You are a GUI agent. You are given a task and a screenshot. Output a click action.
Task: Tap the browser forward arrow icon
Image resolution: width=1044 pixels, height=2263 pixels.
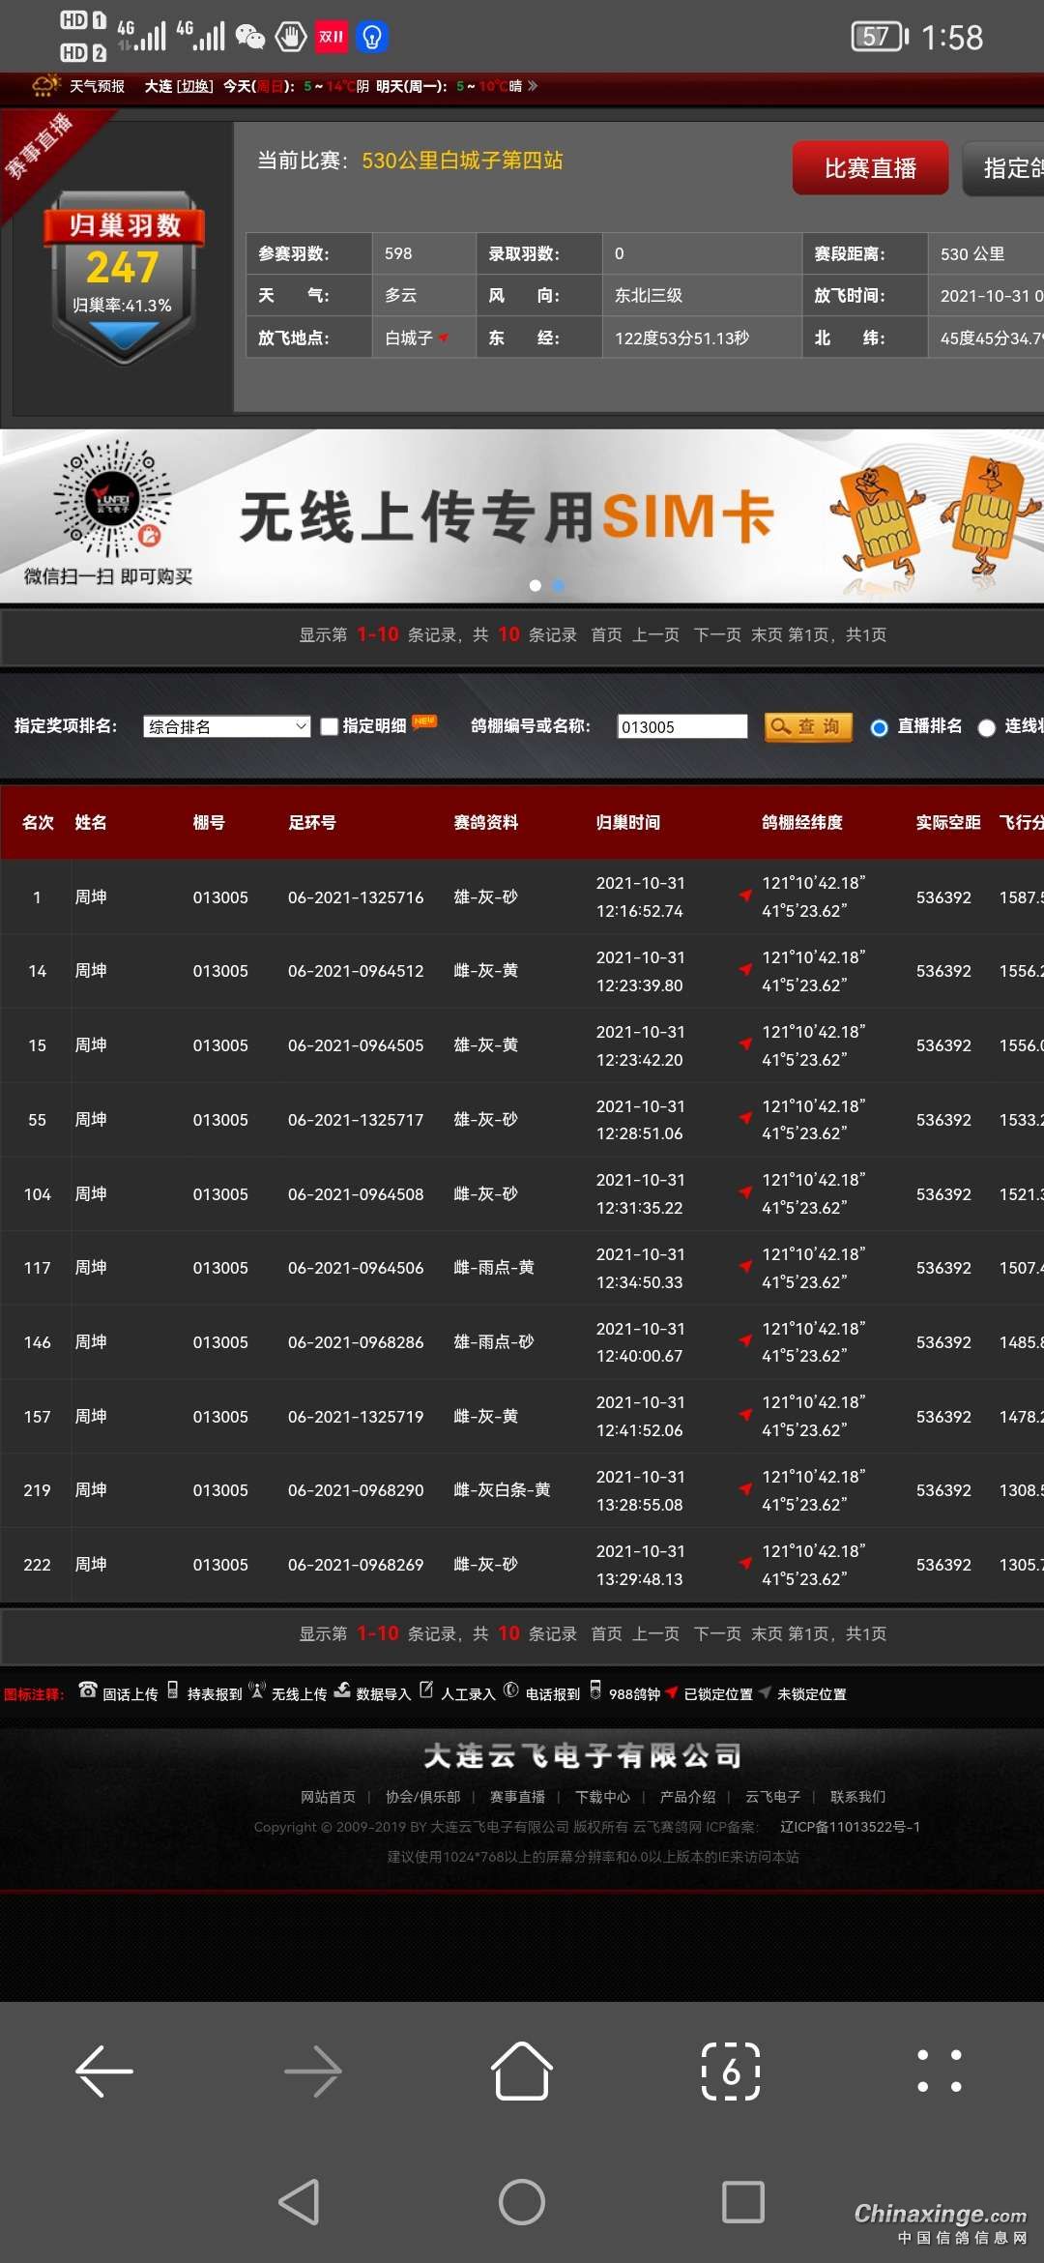(x=313, y=2072)
